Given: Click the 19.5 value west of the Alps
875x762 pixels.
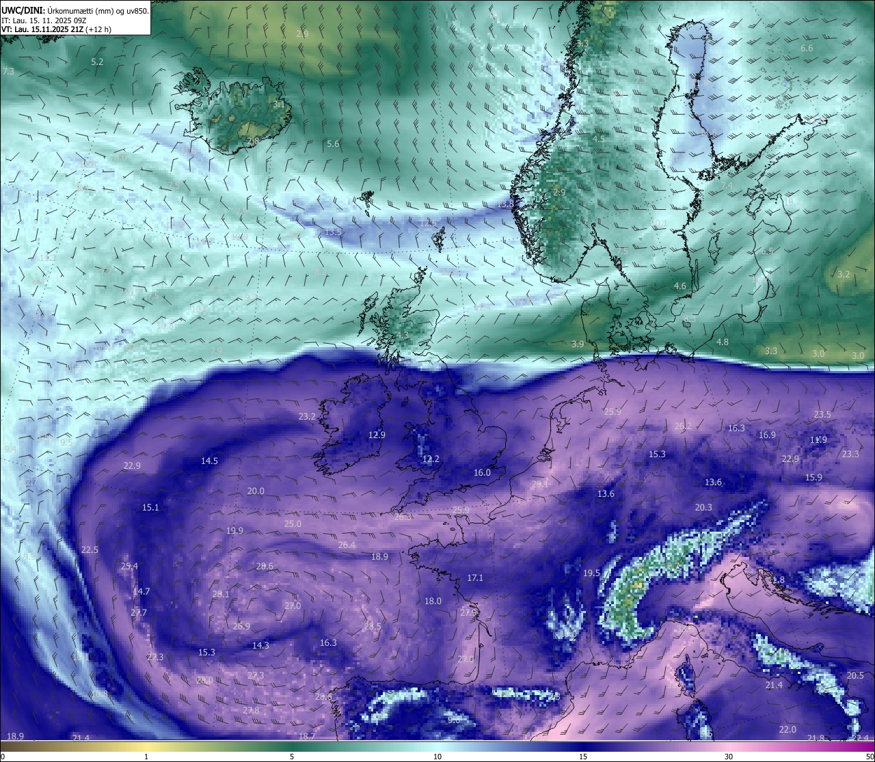Looking at the screenshot, I should click(x=591, y=573).
